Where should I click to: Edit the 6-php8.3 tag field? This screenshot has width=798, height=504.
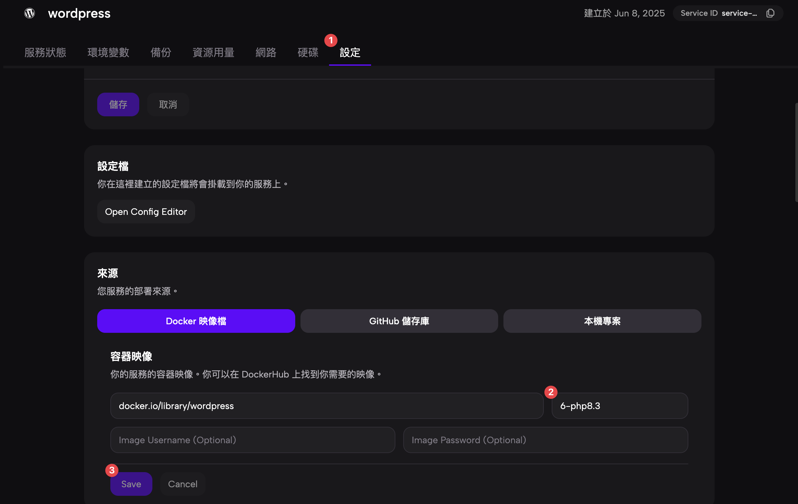(x=619, y=405)
